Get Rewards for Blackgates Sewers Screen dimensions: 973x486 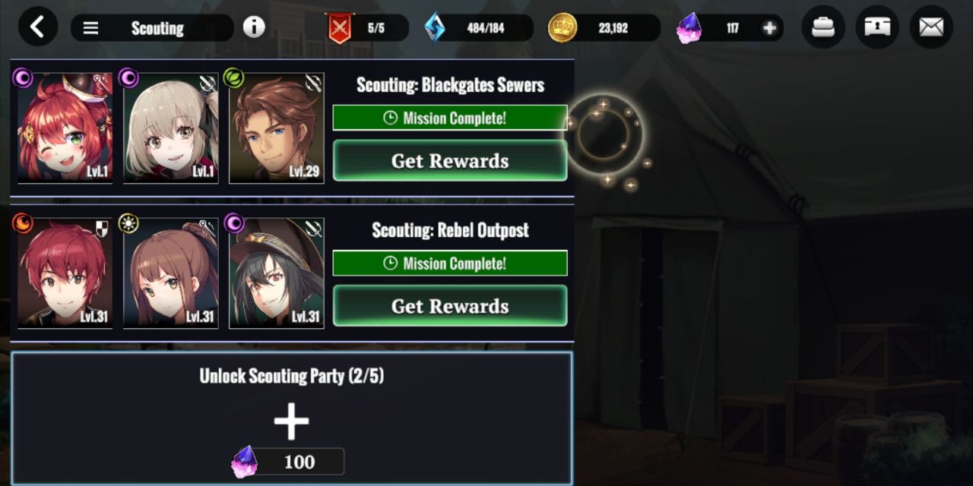click(x=450, y=160)
